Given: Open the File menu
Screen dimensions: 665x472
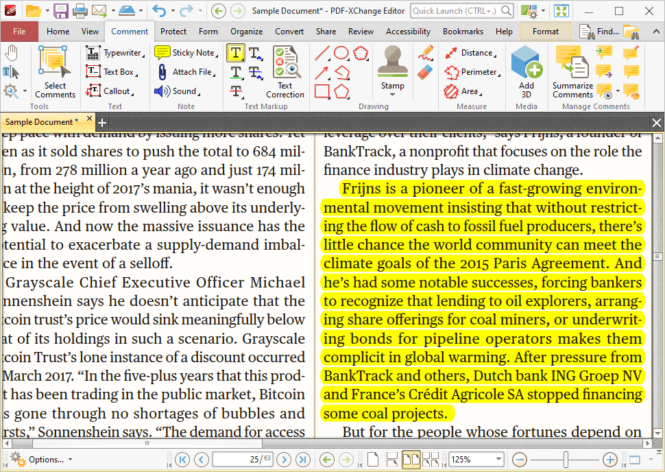Looking at the screenshot, I should point(19,32).
